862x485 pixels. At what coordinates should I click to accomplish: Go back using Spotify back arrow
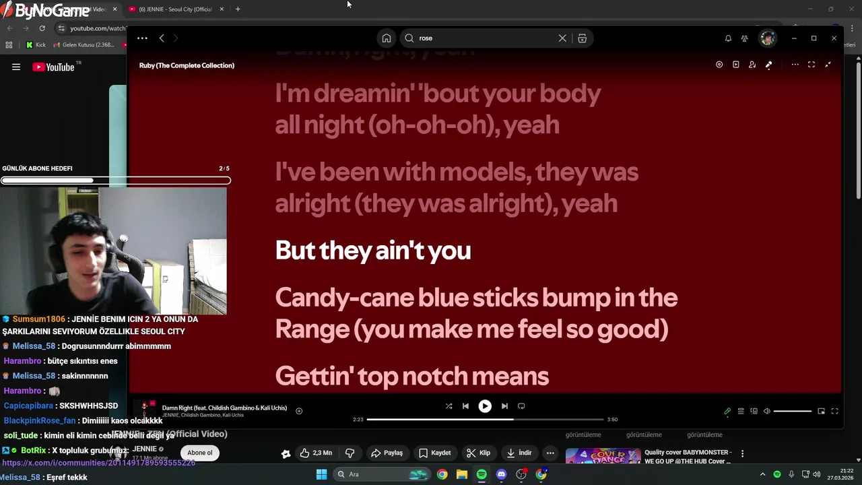(162, 38)
